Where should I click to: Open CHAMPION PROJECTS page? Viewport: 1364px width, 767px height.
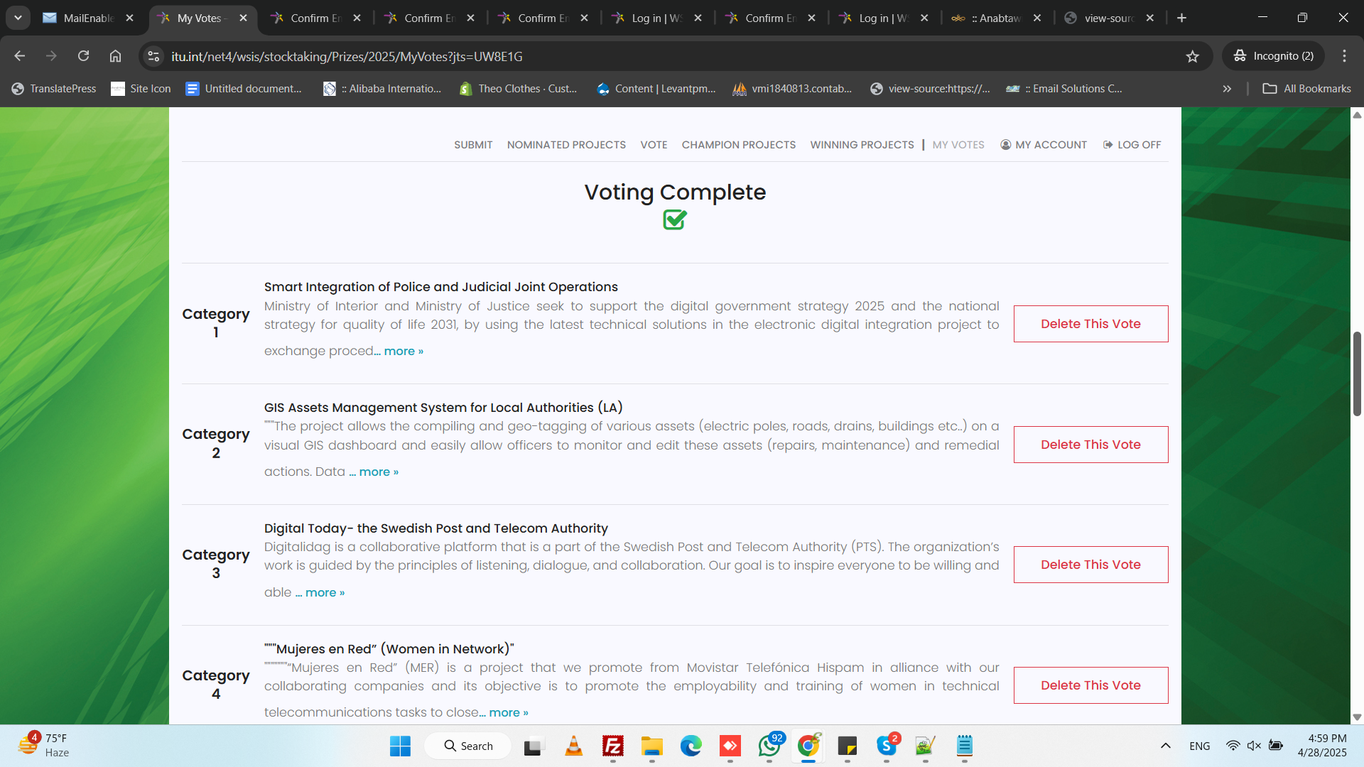point(739,145)
